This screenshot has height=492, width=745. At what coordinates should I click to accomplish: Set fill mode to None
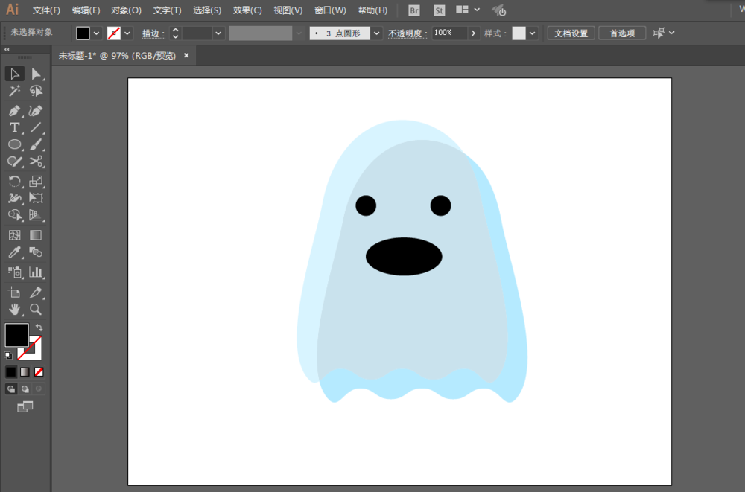[x=39, y=372]
